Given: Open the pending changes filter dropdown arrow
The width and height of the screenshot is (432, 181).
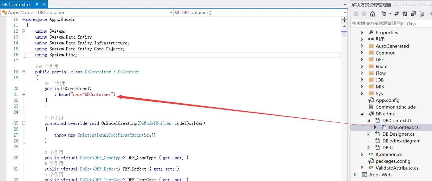Looking at the screenshot, I should [x=390, y=14].
